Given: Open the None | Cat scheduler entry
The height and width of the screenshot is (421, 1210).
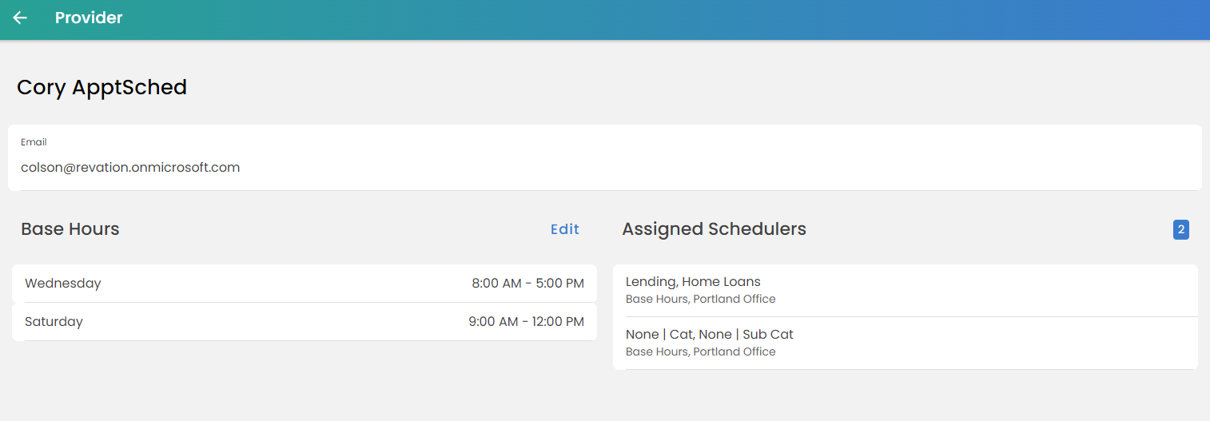Looking at the screenshot, I should pyautogui.click(x=905, y=342).
